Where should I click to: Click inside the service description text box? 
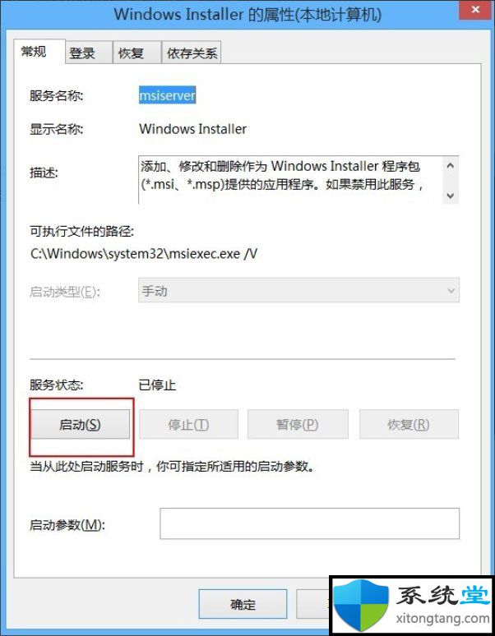click(290, 180)
